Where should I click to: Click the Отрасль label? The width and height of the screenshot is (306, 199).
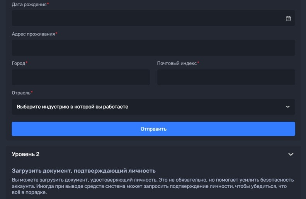pyautogui.click(x=21, y=92)
